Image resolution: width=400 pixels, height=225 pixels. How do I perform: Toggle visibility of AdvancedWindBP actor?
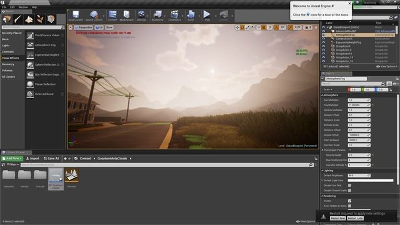click(x=324, y=31)
